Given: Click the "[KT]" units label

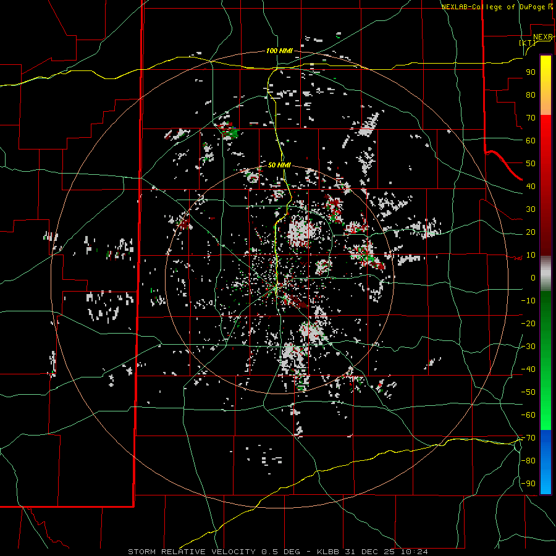Looking at the screenshot, I should [x=528, y=43].
